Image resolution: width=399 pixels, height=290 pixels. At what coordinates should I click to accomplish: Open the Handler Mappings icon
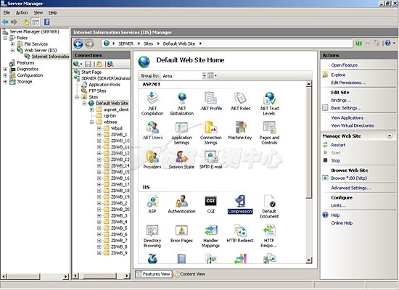click(210, 236)
